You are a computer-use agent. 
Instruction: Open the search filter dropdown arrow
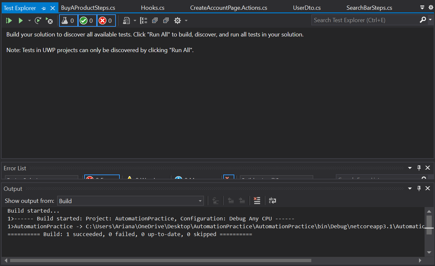(430, 20)
